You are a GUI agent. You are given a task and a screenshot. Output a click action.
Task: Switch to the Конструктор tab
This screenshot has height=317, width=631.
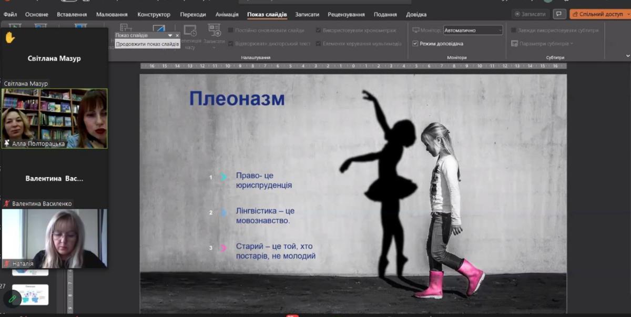click(154, 15)
